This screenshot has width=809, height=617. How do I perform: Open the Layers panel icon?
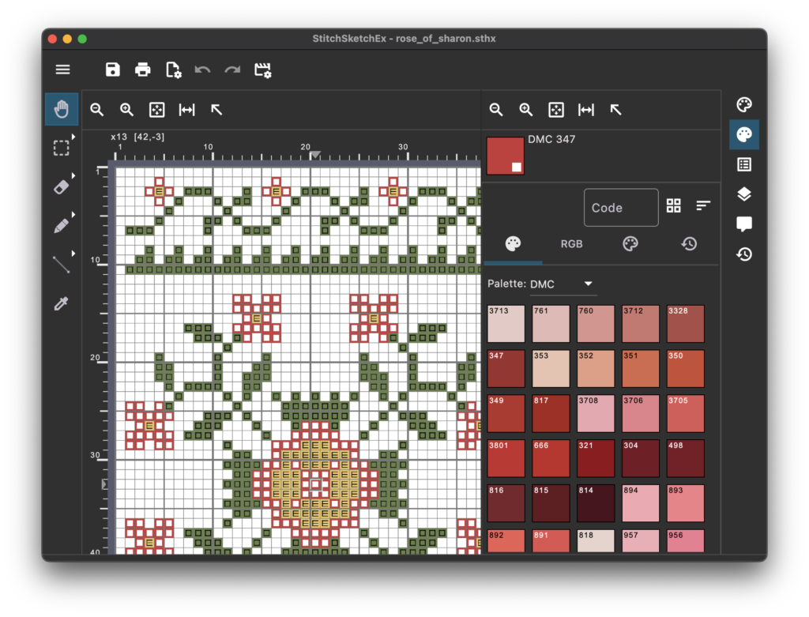[743, 194]
